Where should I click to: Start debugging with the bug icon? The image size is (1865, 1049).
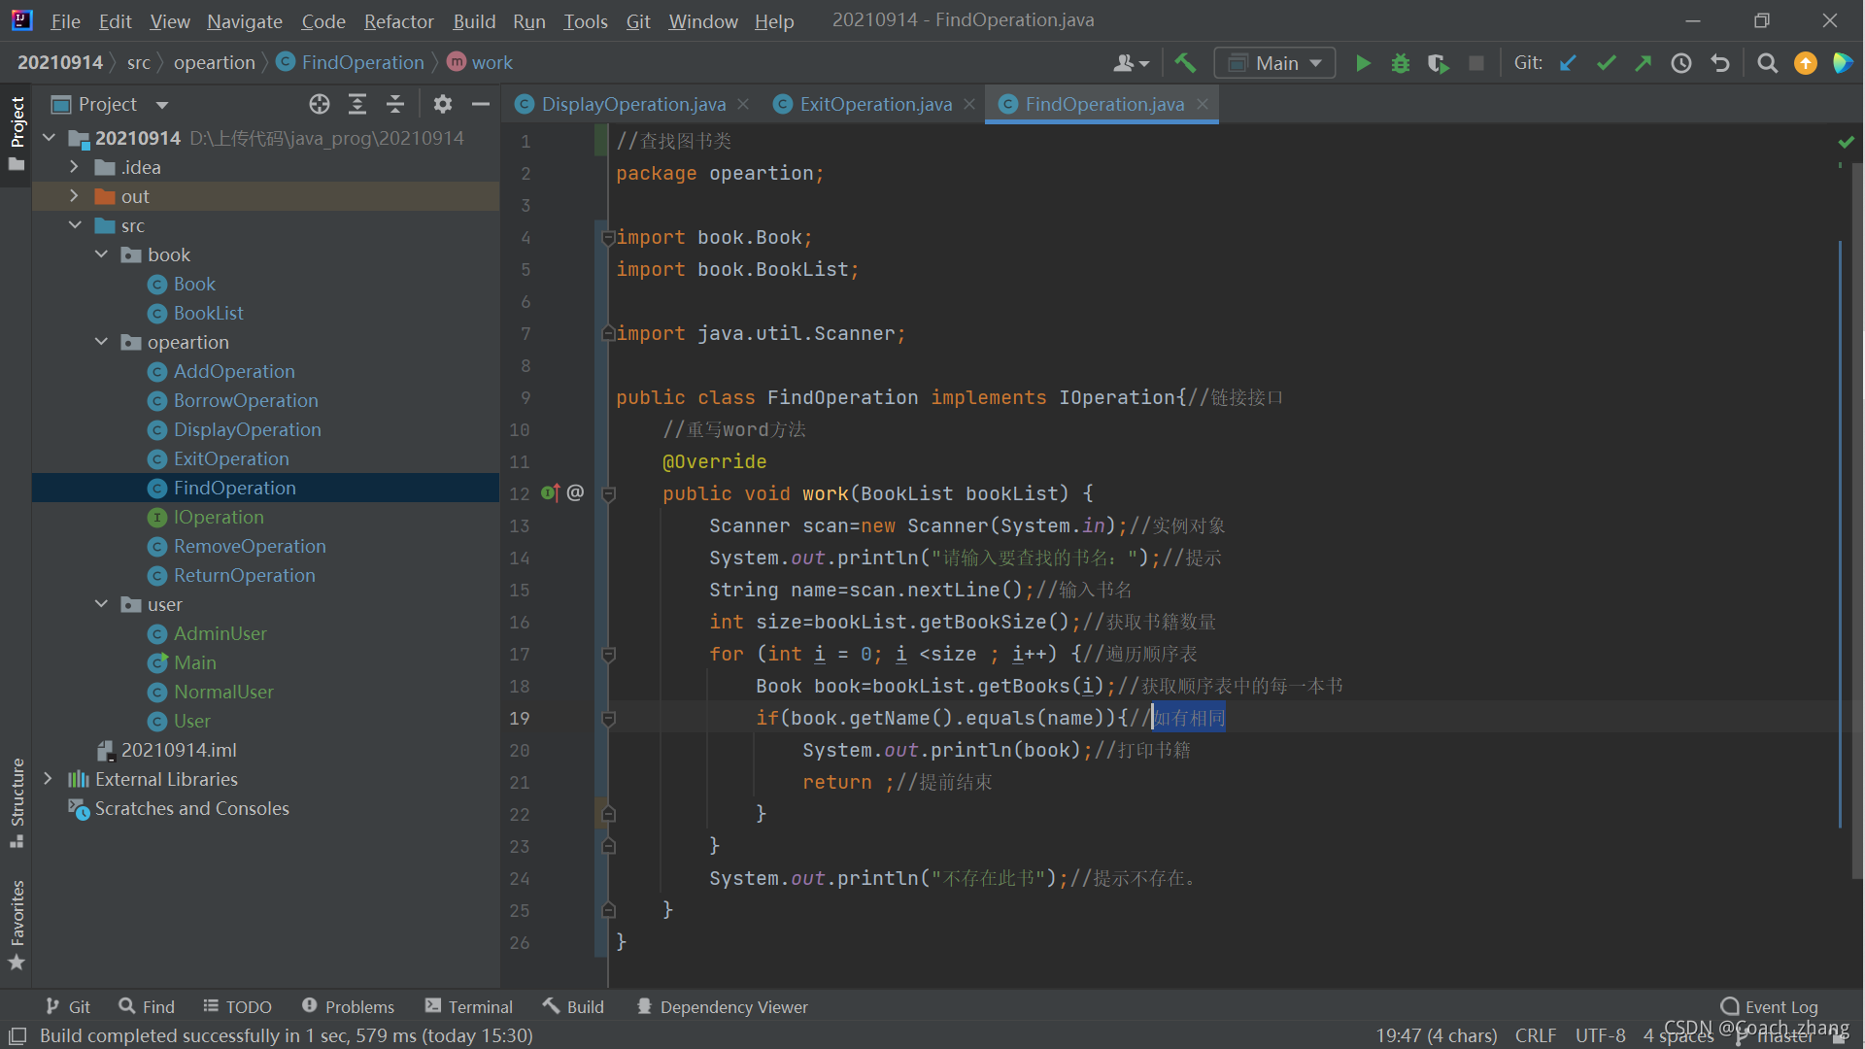pyautogui.click(x=1401, y=63)
